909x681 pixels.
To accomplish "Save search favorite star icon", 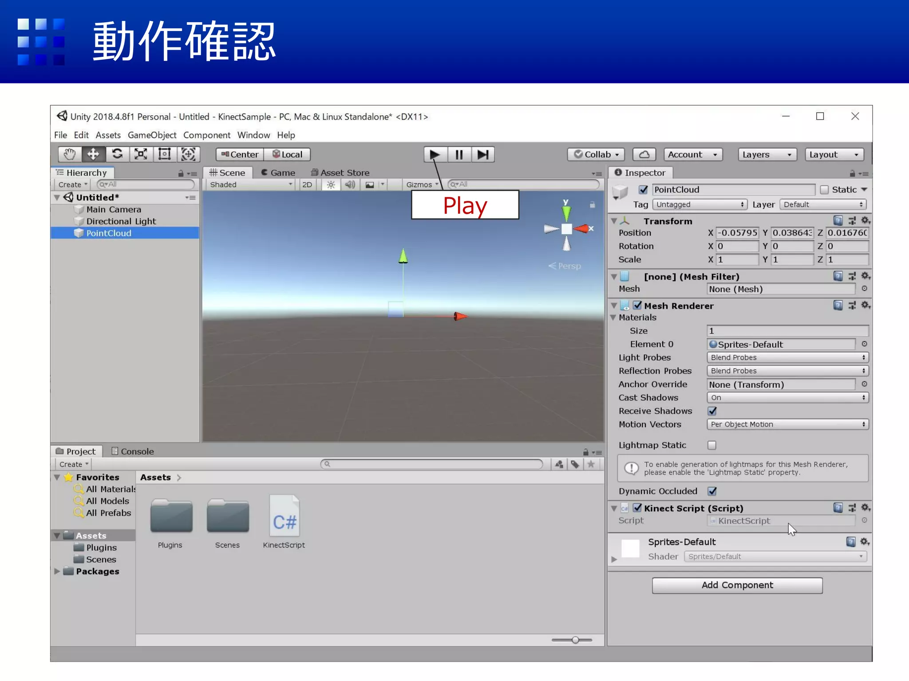I will pyautogui.click(x=591, y=464).
